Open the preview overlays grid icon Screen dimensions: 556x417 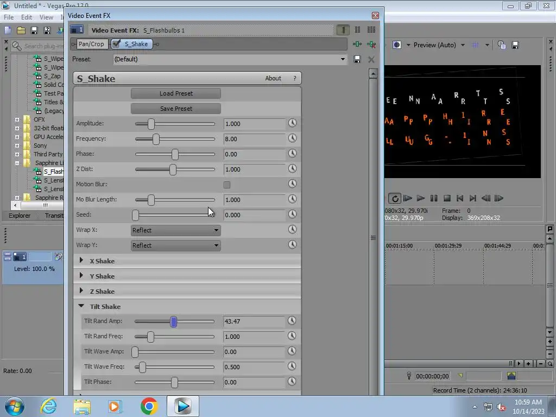coord(475,45)
